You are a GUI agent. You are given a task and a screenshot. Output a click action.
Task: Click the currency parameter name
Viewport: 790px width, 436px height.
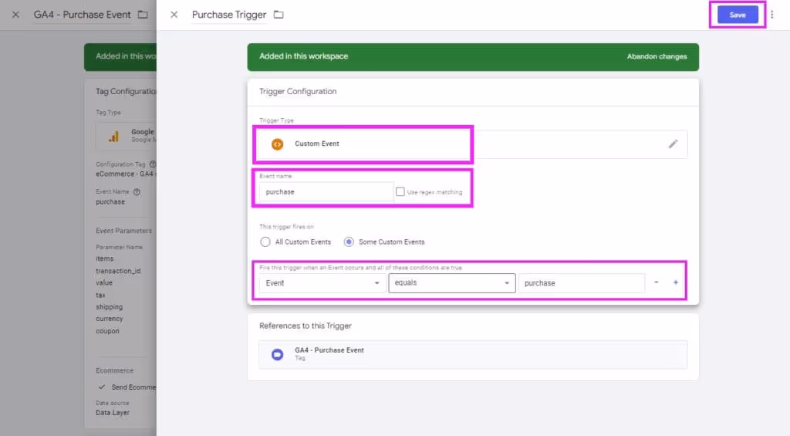109,319
